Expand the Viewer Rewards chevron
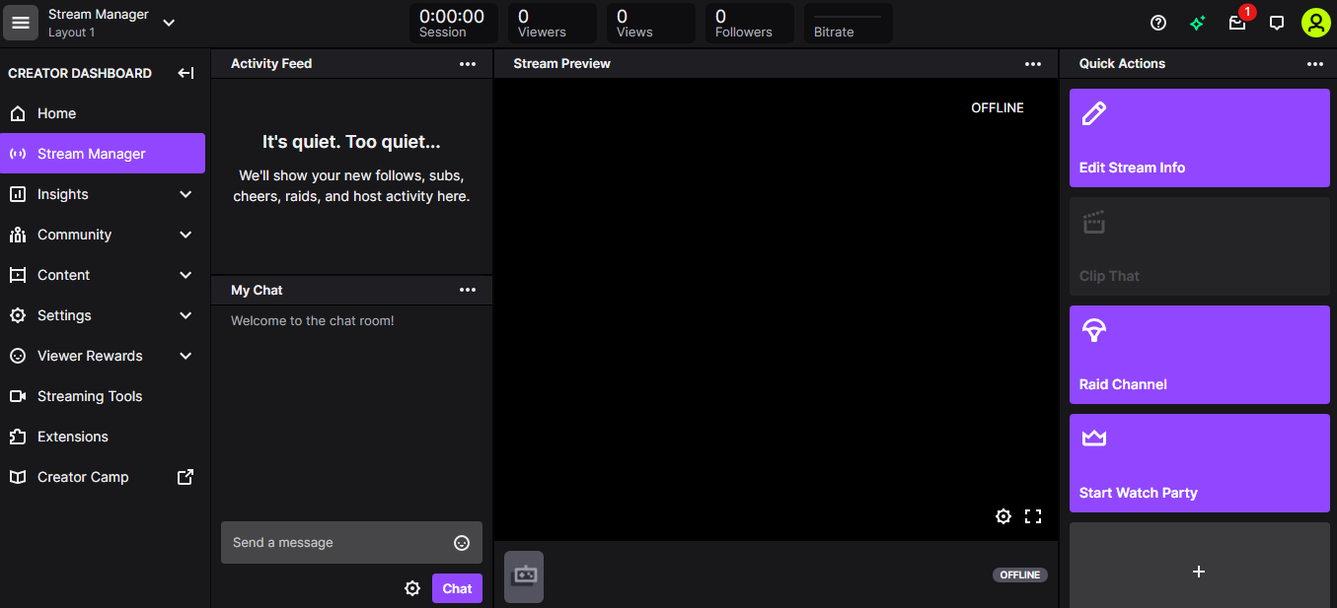 click(186, 356)
